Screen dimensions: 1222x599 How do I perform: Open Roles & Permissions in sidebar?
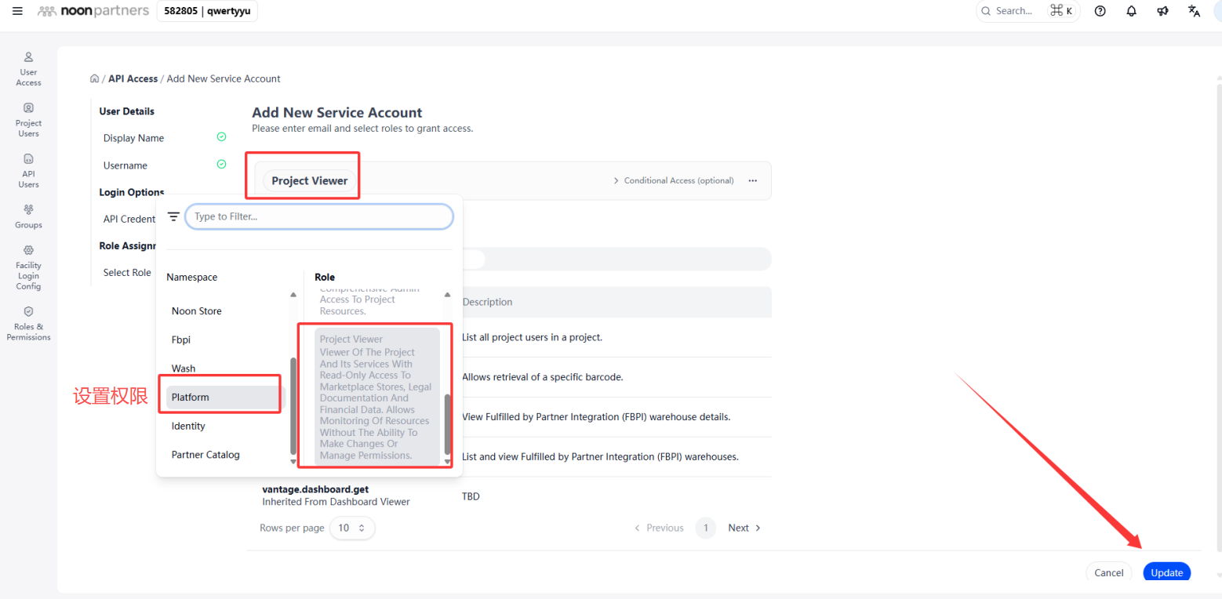[28, 324]
